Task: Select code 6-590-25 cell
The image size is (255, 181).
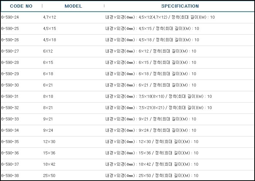Action: click(10, 28)
